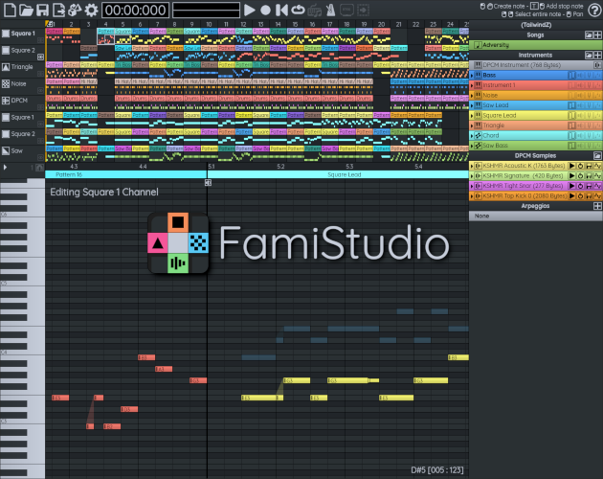The height and width of the screenshot is (479, 603).
Task: Select the Adversity song
Action: point(535,45)
